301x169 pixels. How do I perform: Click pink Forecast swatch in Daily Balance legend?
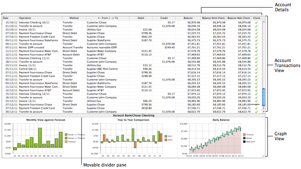(245, 134)
